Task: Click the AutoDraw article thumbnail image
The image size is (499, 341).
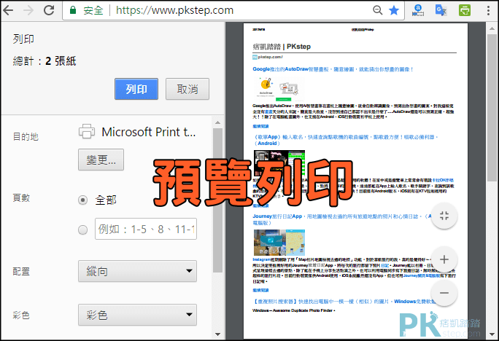Action: (x=278, y=88)
